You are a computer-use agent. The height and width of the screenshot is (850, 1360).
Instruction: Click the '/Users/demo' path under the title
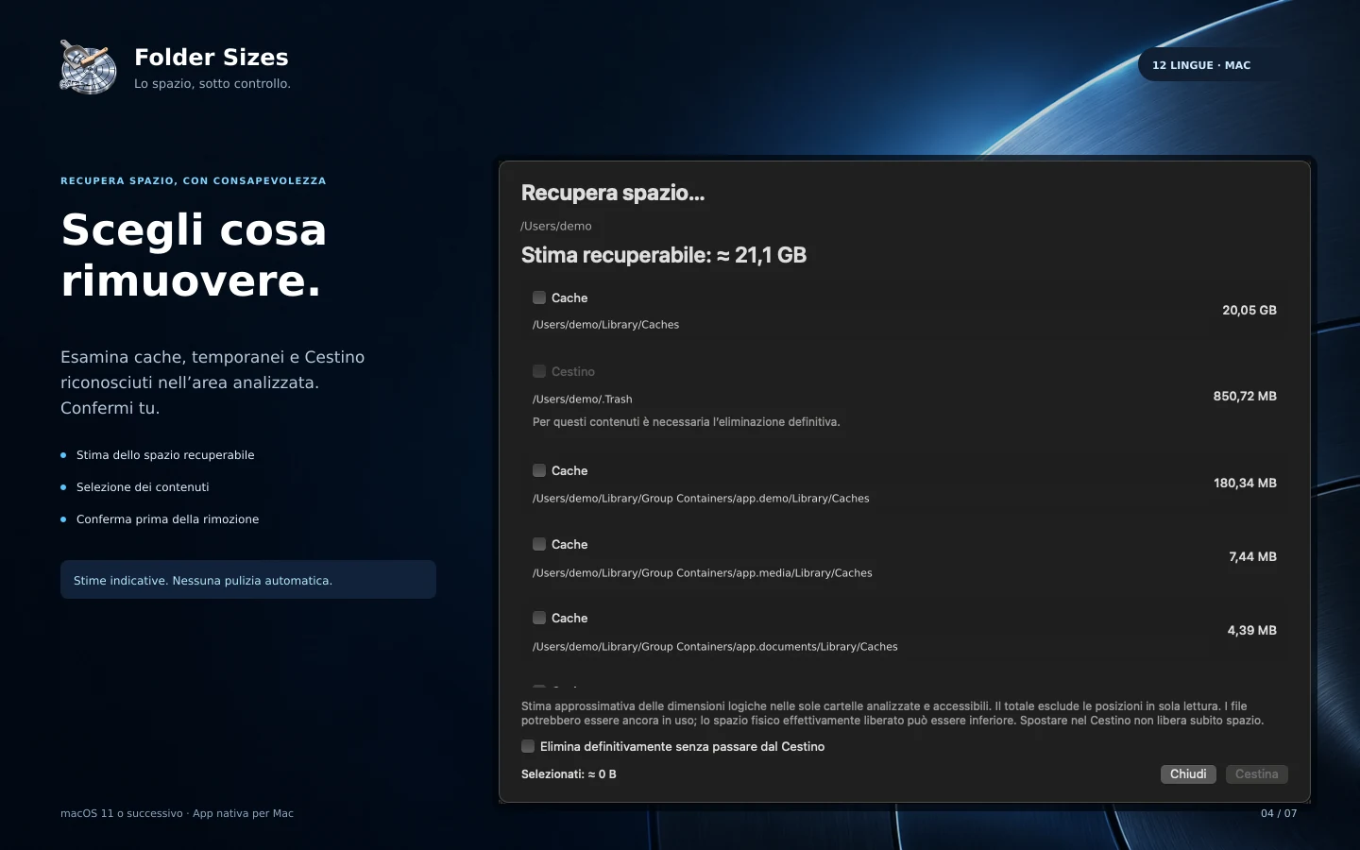[x=556, y=226]
